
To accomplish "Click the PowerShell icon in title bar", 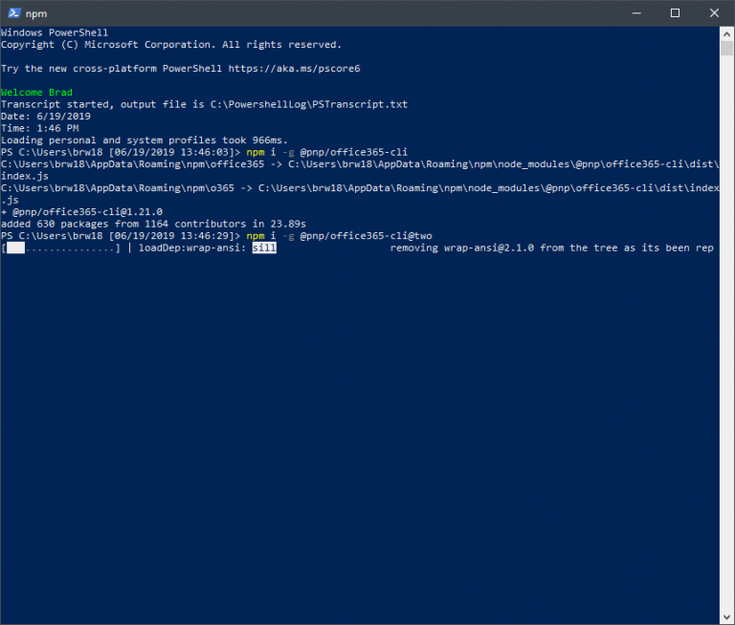I will tap(14, 13).
